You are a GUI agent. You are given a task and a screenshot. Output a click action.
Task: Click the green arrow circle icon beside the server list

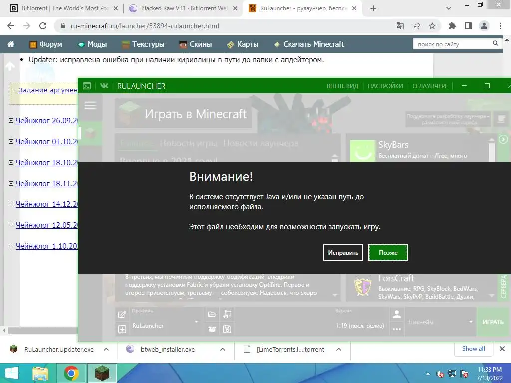click(x=503, y=140)
